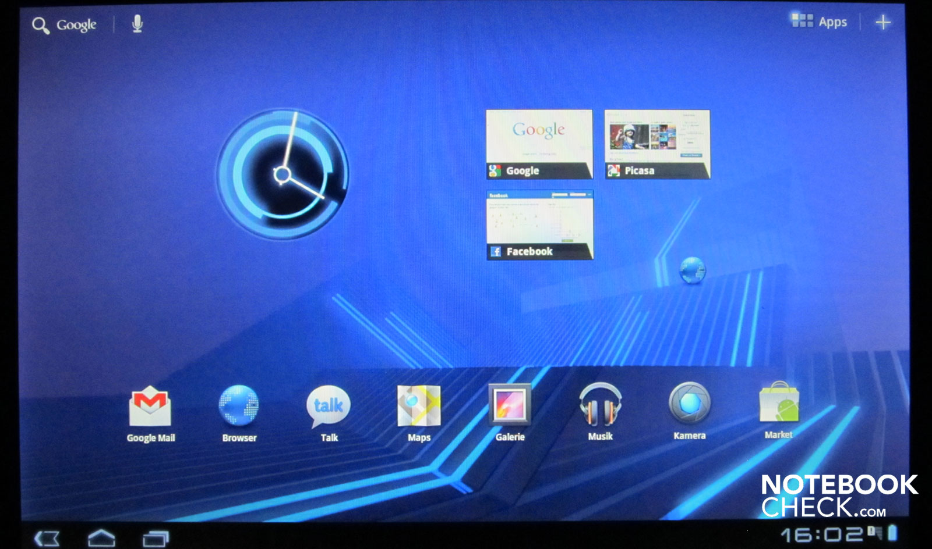The height and width of the screenshot is (549, 932).
Task: Open the Kamera app
Action: [690, 411]
